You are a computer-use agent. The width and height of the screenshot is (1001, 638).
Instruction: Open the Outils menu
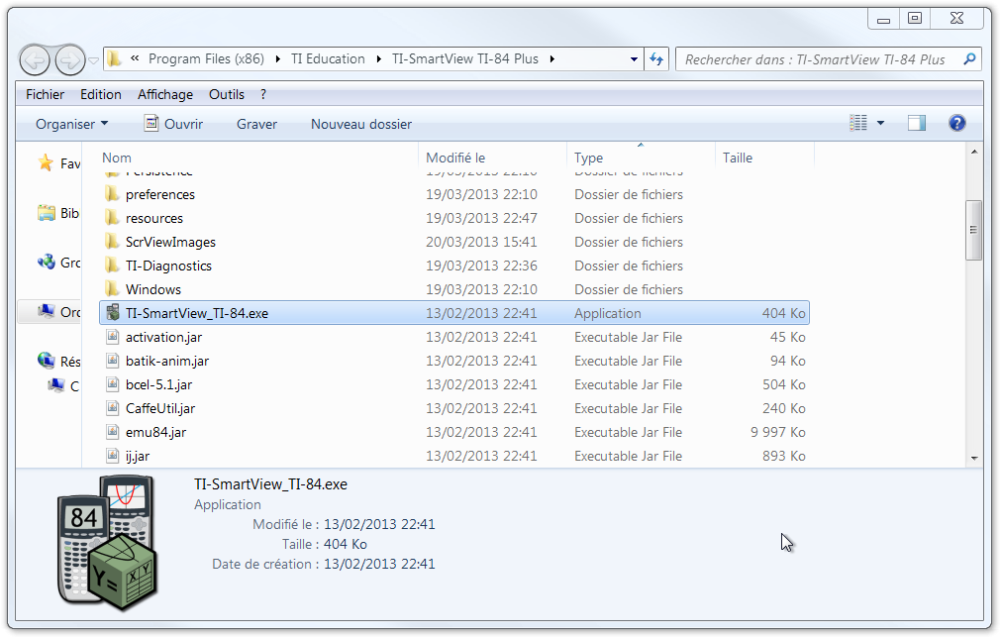click(x=227, y=94)
